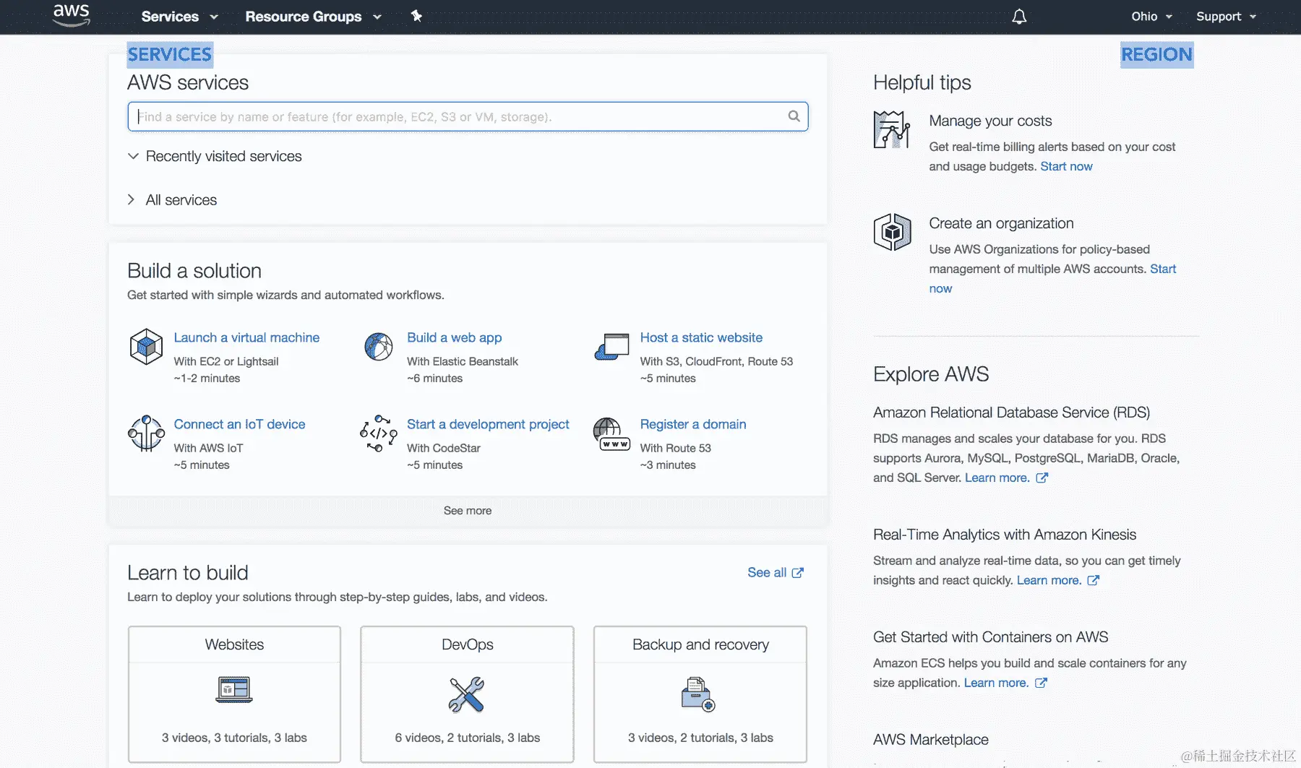Expand the All services section
The height and width of the screenshot is (768, 1301).
point(181,200)
